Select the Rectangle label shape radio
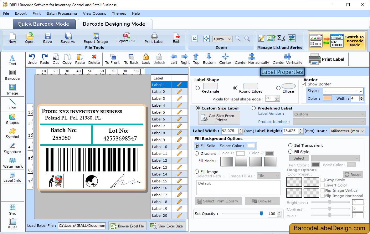 [x=198, y=88]
